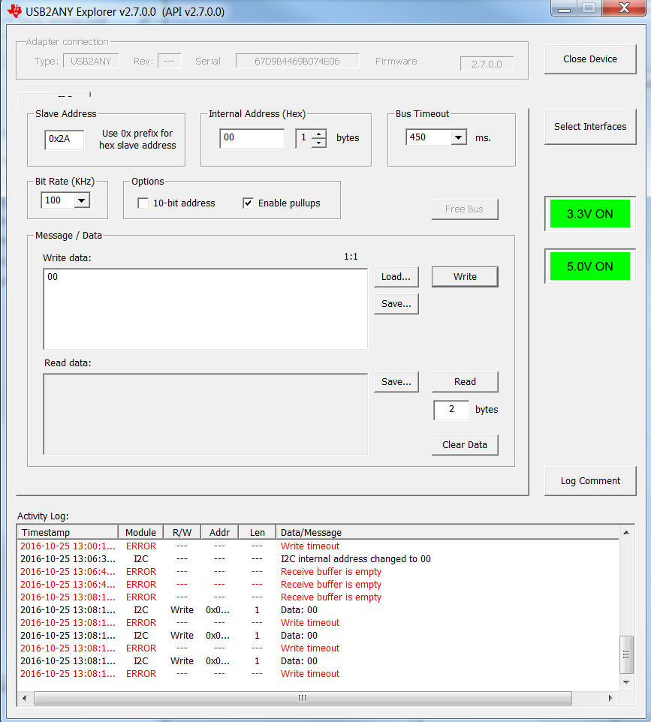This screenshot has width=651, height=722.
Task: Click the Write button
Action: click(465, 277)
